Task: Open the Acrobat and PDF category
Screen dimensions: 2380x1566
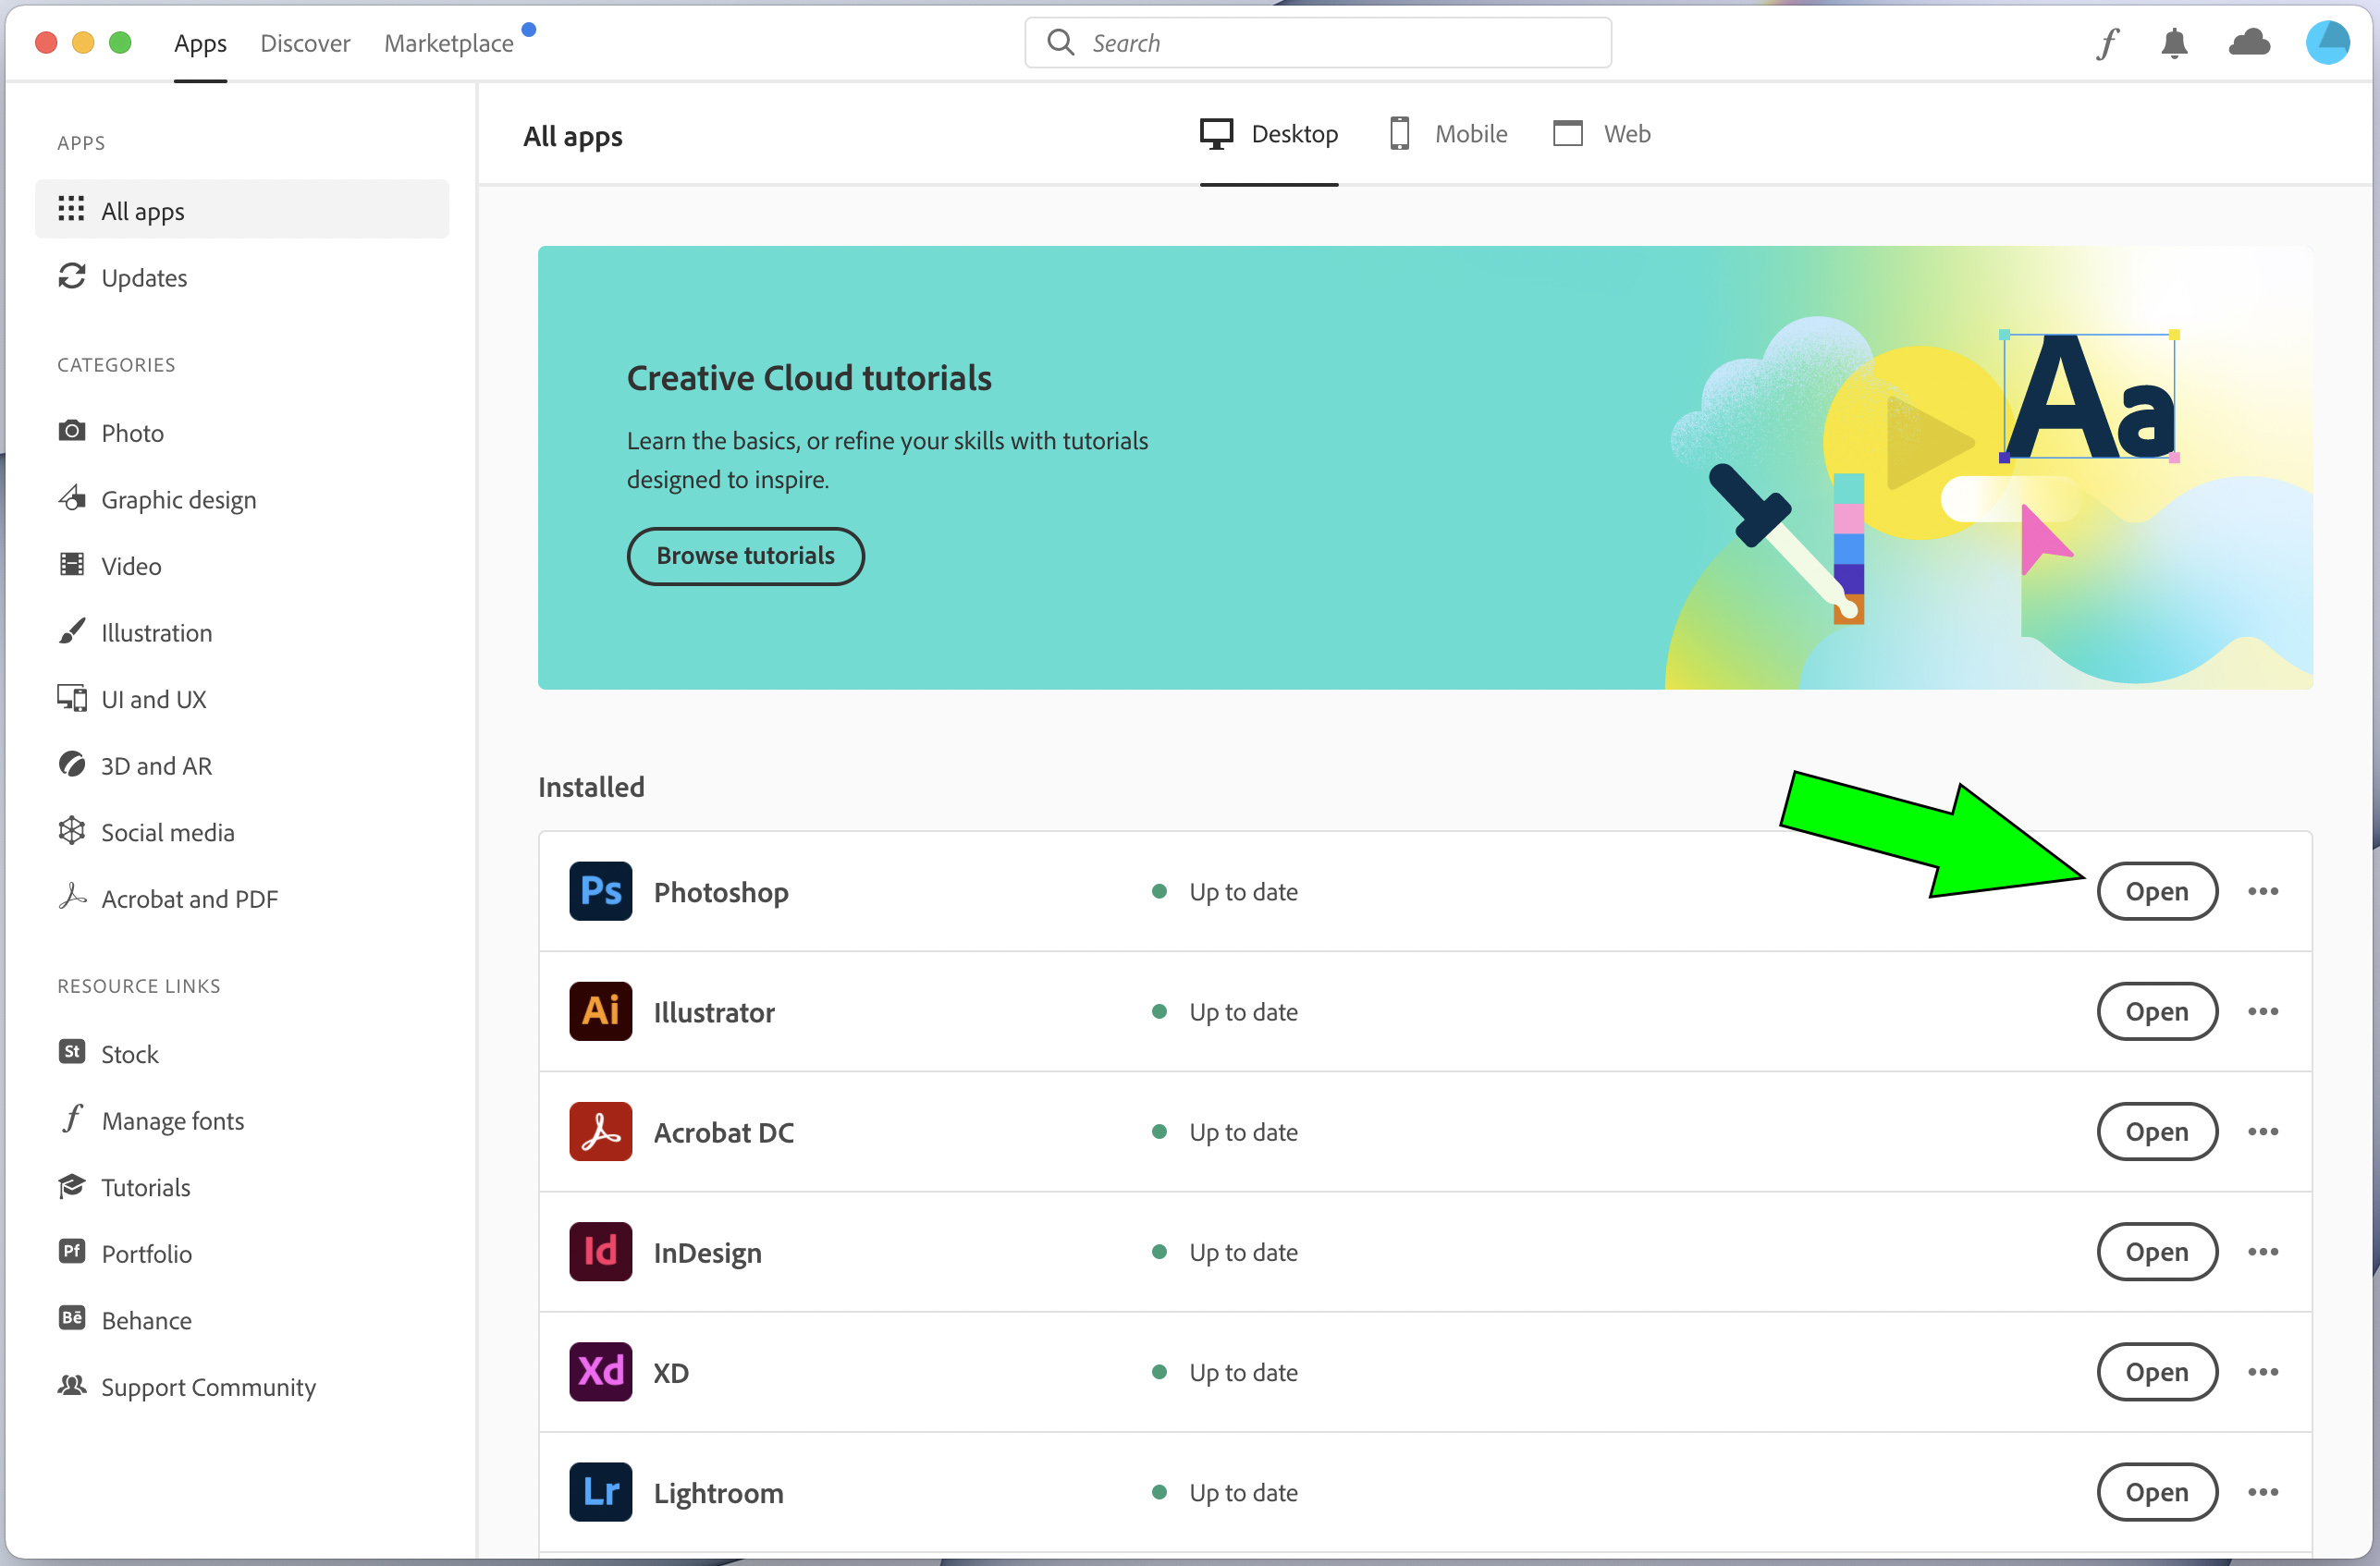Action: [168, 898]
